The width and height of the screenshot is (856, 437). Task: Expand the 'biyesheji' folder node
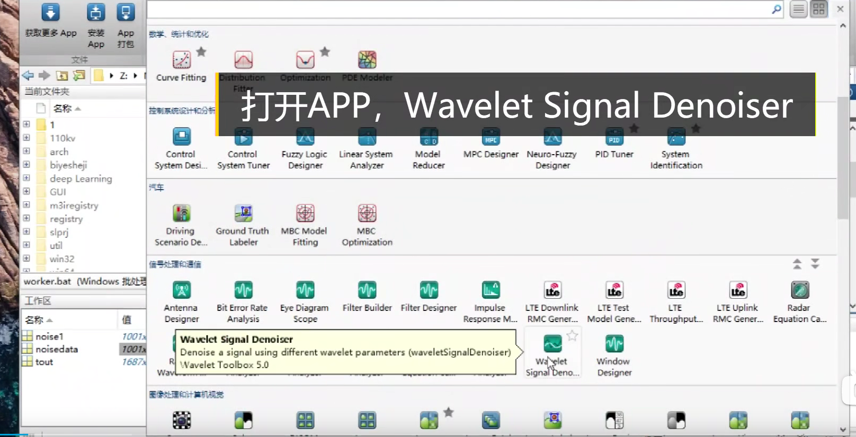click(x=26, y=165)
